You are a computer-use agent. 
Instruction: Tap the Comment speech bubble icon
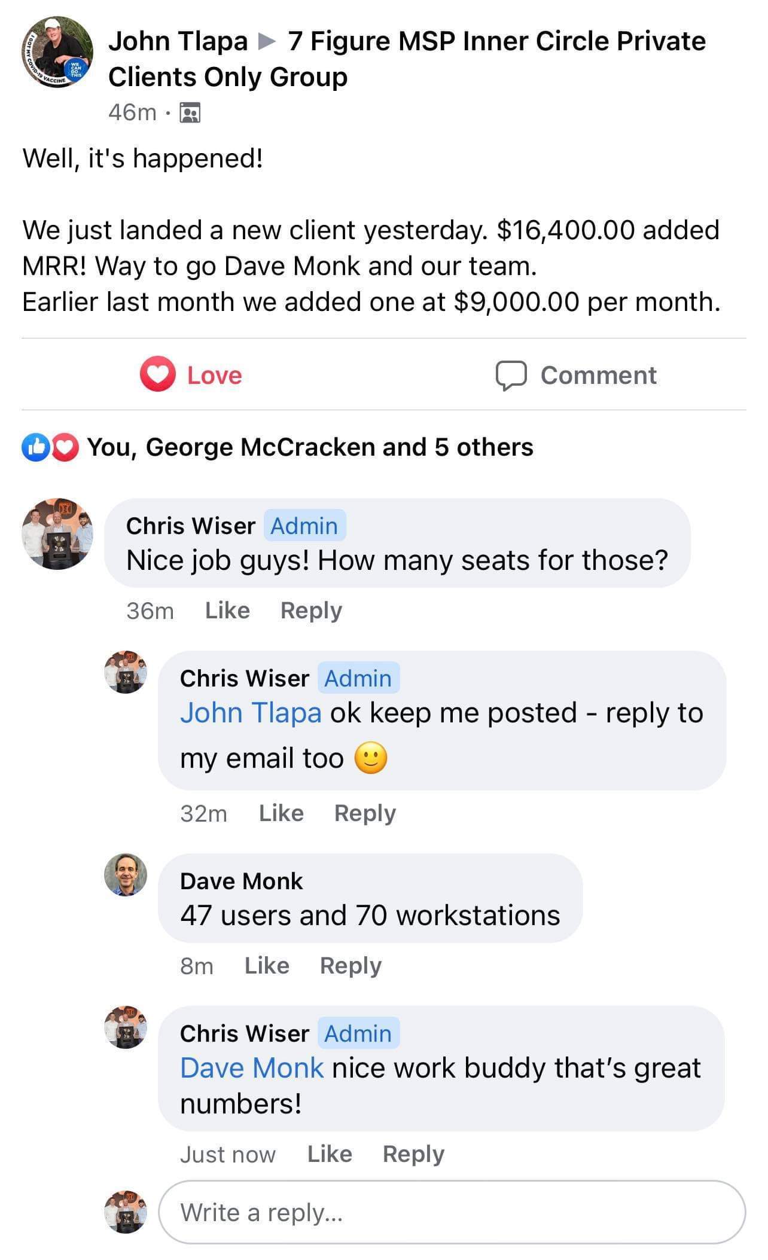coord(511,376)
